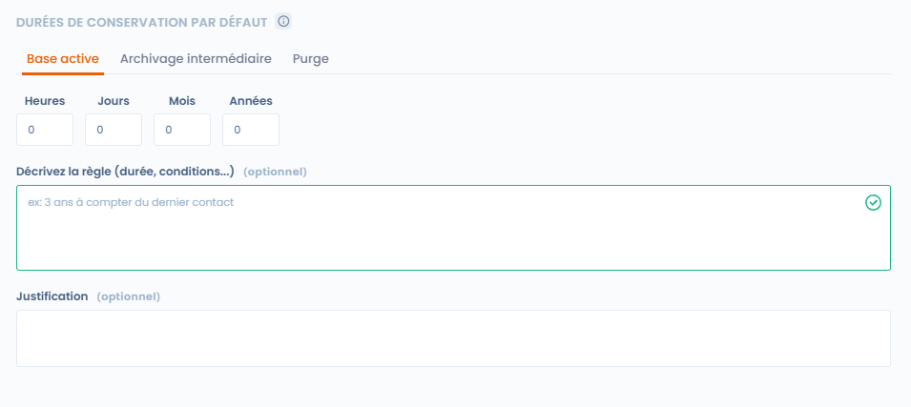Viewport: 911px width, 407px height.
Task: Click the Heures label
Action: (45, 100)
